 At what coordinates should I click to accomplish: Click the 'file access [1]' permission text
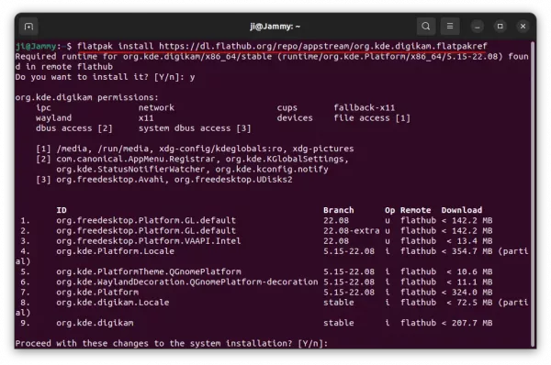pyautogui.click(x=372, y=118)
